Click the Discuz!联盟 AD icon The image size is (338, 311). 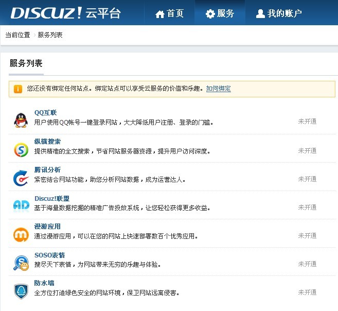pos(21,205)
